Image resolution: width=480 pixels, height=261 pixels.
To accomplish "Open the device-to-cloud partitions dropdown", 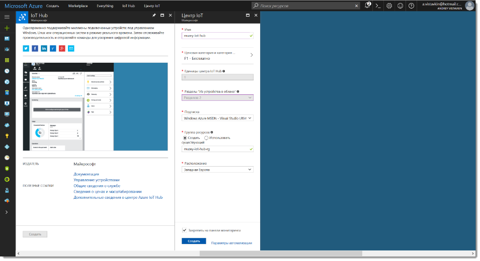I will pyautogui.click(x=217, y=98).
